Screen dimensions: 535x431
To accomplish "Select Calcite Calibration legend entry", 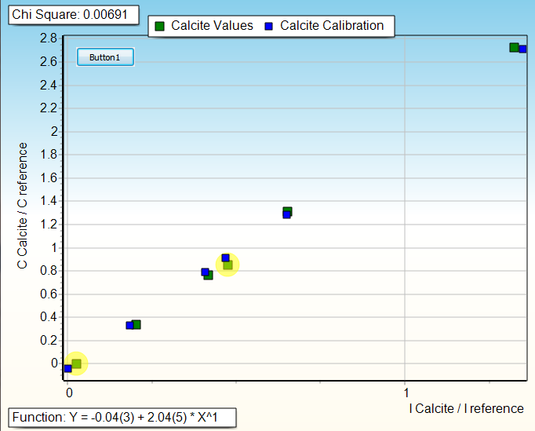I will click(324, 26).
